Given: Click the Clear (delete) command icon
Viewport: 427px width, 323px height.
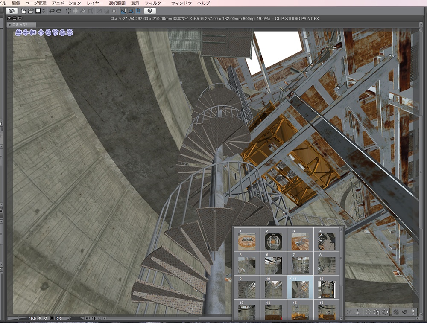Looking at the screenshot, I should click(68, 11).
